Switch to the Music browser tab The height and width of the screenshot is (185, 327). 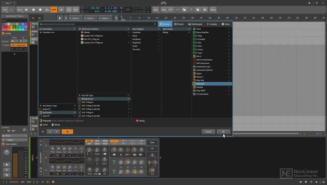pyautogui.click(x=226, y=24)
